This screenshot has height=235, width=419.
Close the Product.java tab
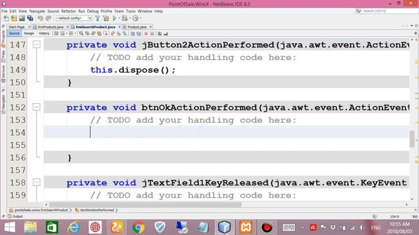(x=151, y=27)
